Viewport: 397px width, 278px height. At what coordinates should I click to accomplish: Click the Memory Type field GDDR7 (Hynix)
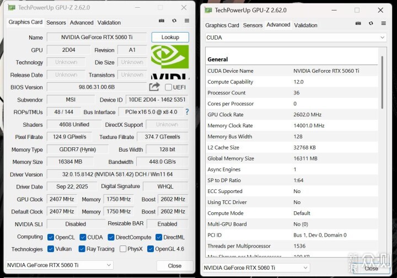point(78,149)
